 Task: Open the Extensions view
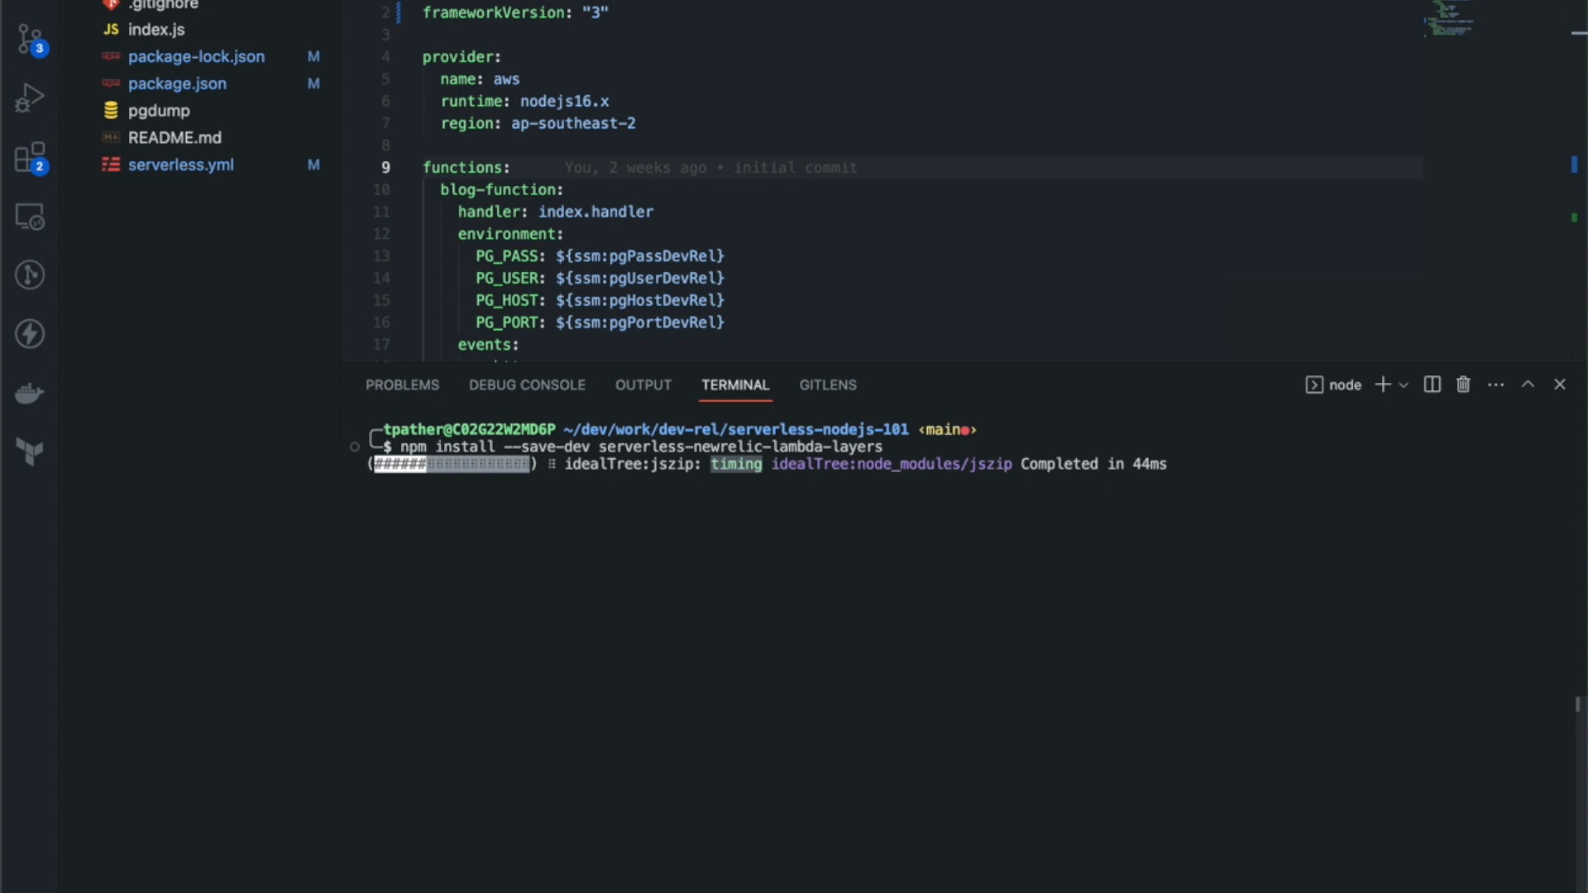[31, 157]
